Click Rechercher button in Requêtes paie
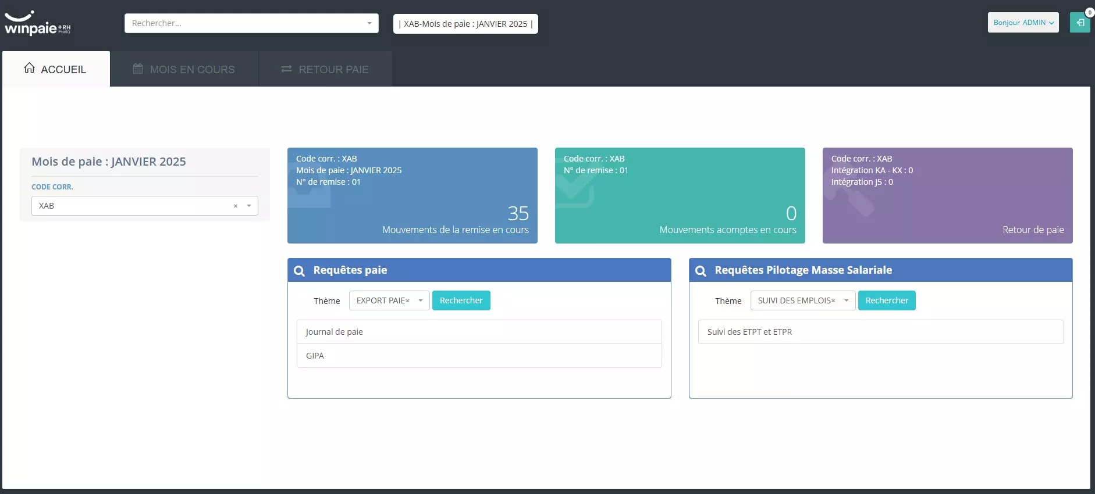 tap(461, 300)
